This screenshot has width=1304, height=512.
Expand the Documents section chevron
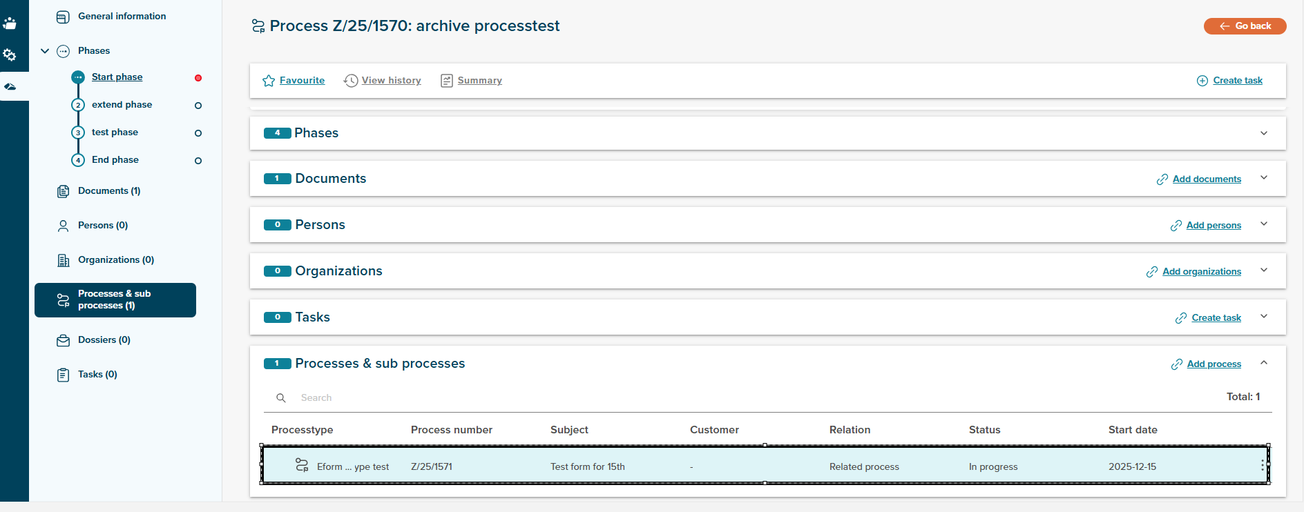pos(1264,178)
